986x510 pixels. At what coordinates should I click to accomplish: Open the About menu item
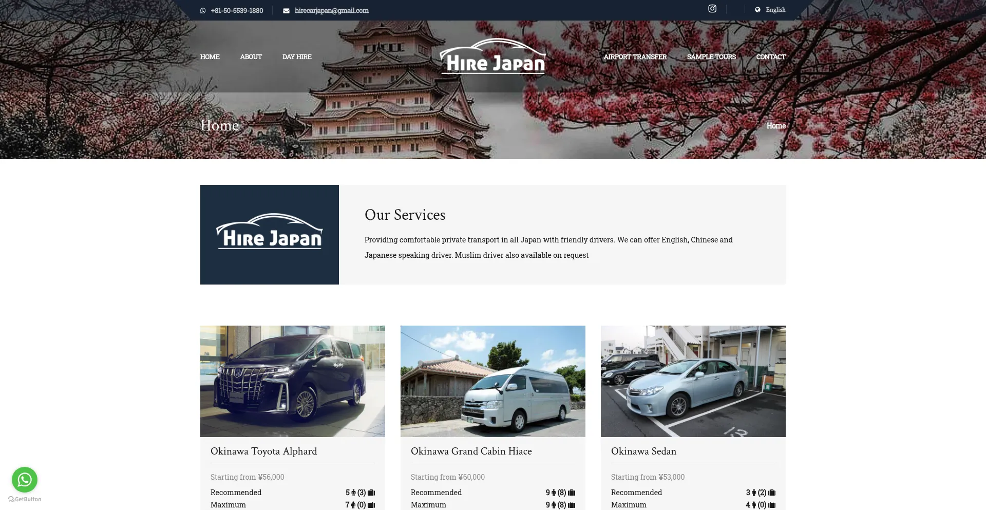(x=251, y=57)
